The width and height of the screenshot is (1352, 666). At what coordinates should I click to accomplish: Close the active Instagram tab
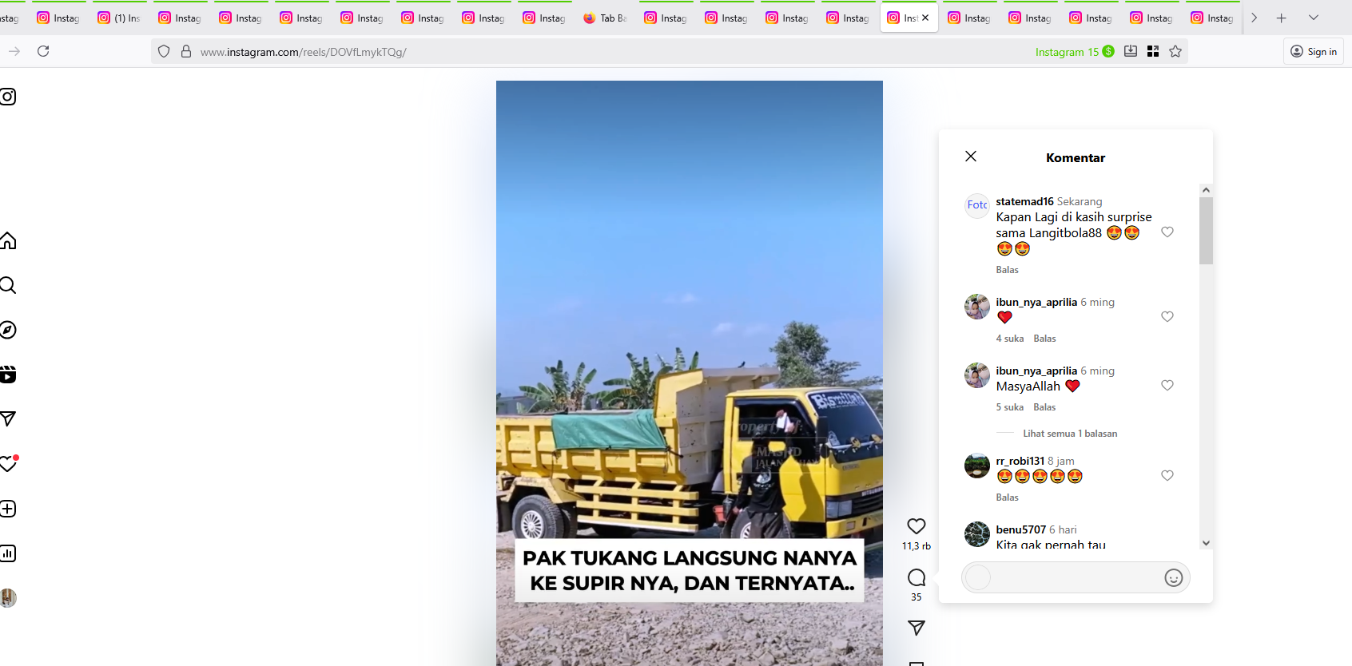[925, 18]
